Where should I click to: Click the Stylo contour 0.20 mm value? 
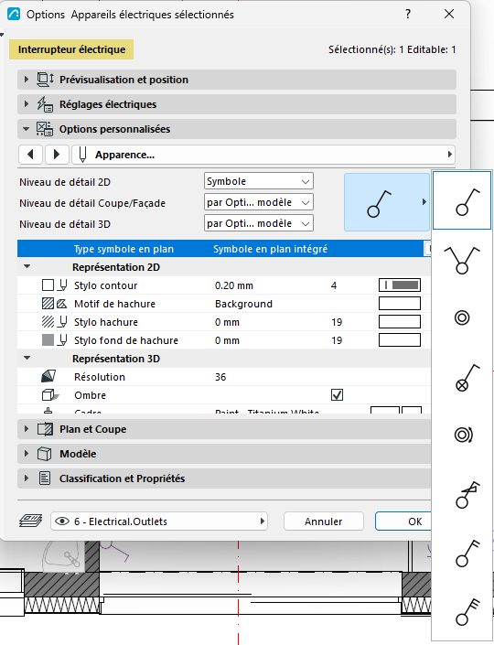tap(234, 285)
